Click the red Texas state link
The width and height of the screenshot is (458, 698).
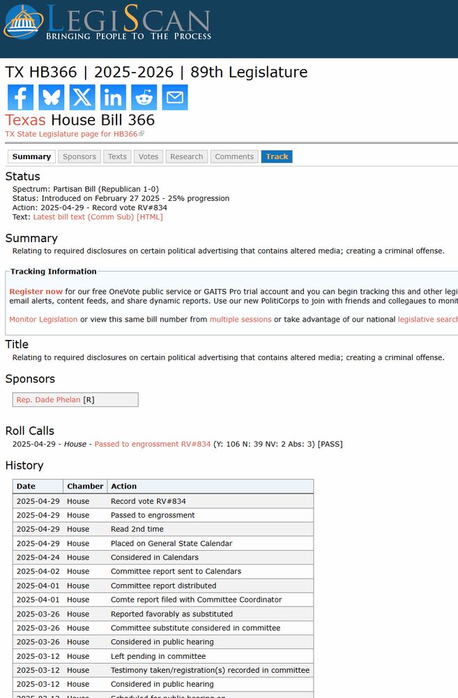25,120
